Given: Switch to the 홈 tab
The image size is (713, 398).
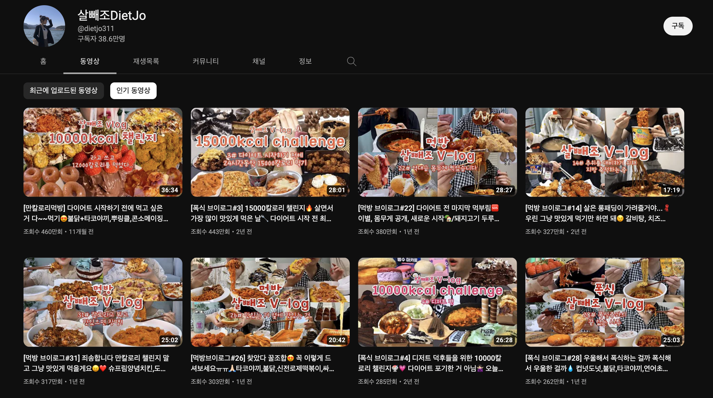Looking at the screenshot, I should tap(43, 61).
